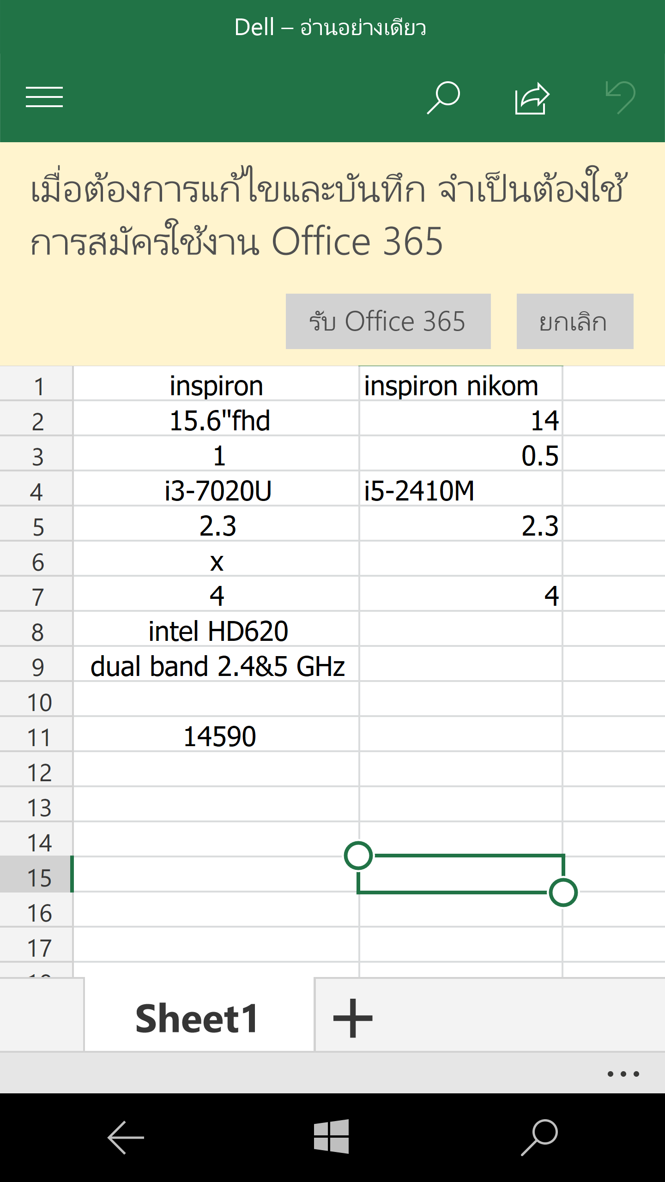Select the cell with 14590
Screen dimensions: 665x1182
point(216,734)
